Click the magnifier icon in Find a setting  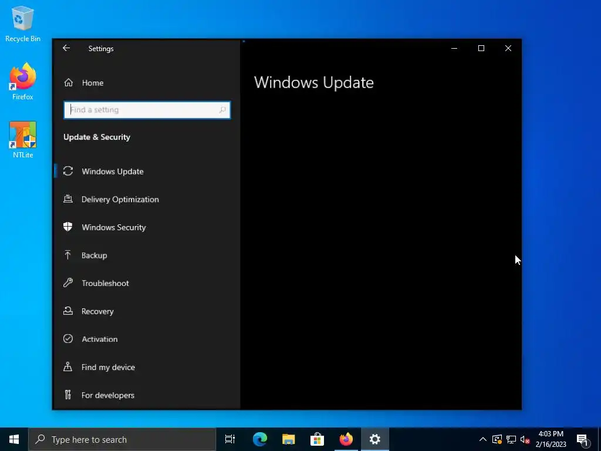222,110
